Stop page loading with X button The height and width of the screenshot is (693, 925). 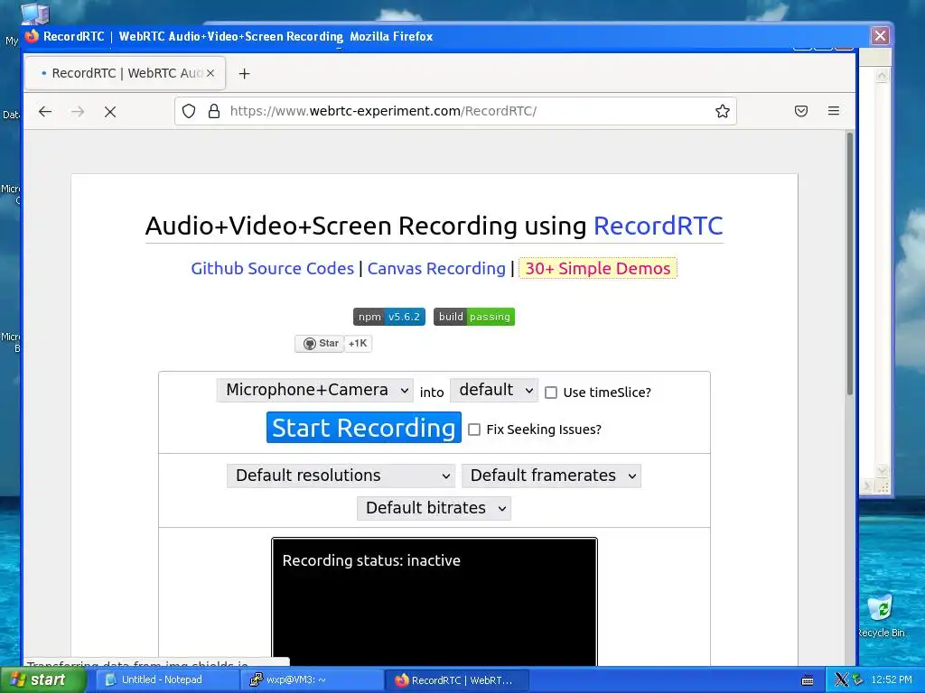[110, 111]
